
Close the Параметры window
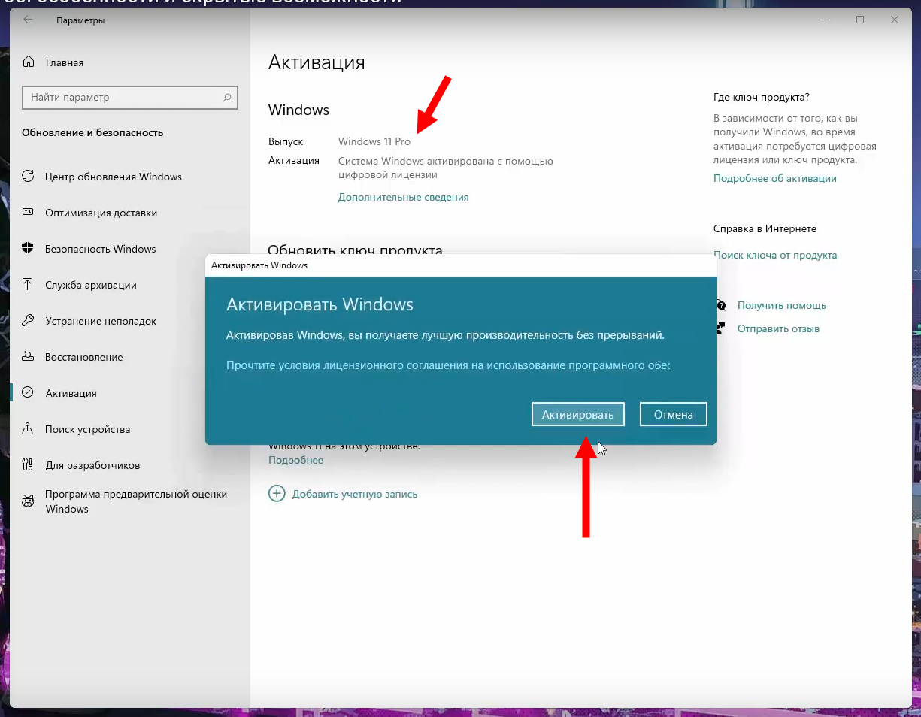tap(895, 20)
